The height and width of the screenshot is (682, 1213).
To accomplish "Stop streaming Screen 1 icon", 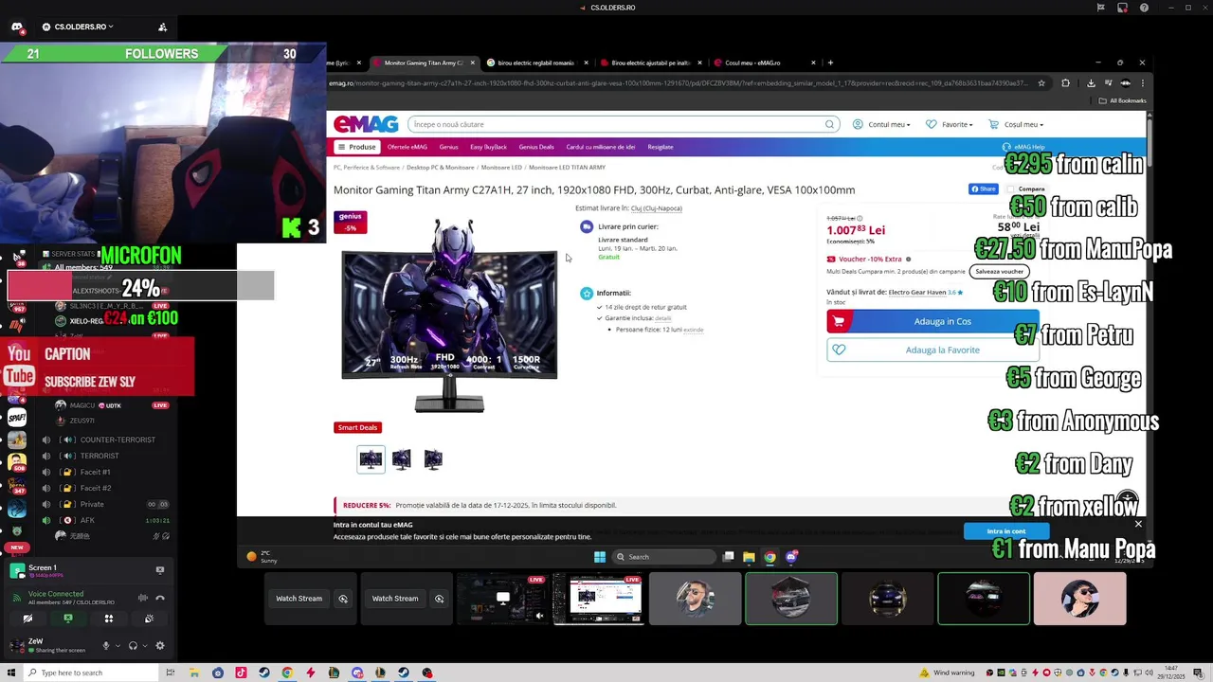I will (159, 570).
